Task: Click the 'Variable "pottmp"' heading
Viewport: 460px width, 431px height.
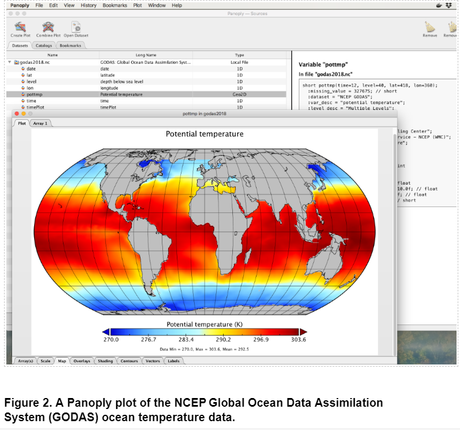Action: point(323,65)
